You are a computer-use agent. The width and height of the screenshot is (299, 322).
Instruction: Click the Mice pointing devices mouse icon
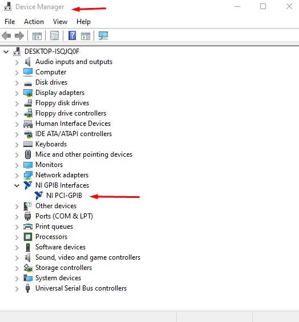tap(28, 154)
